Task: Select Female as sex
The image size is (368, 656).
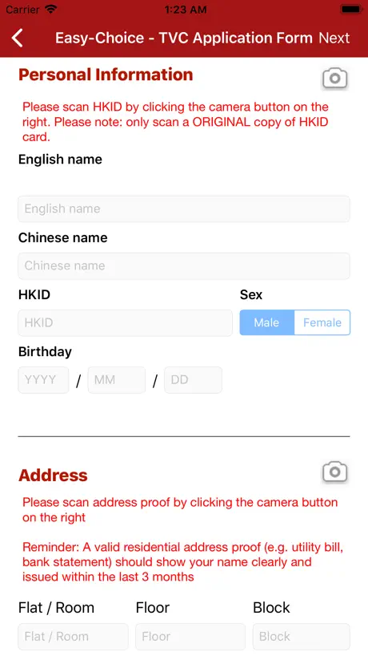Action: (x=322, y=322)
